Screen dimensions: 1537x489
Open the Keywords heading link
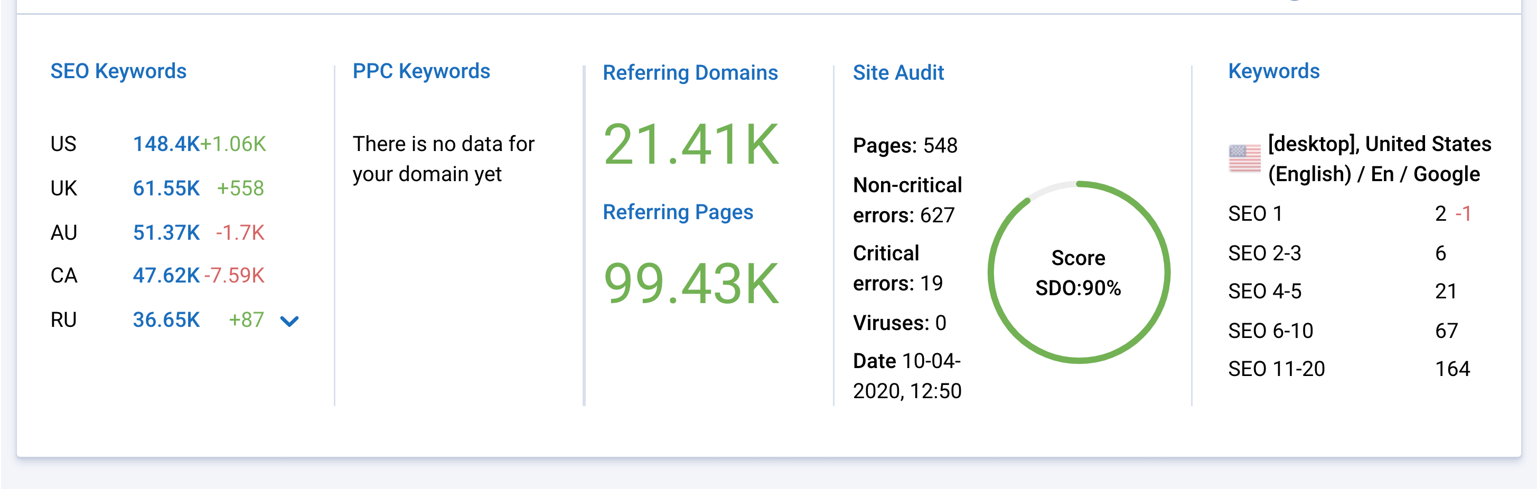pos(1273,71)
